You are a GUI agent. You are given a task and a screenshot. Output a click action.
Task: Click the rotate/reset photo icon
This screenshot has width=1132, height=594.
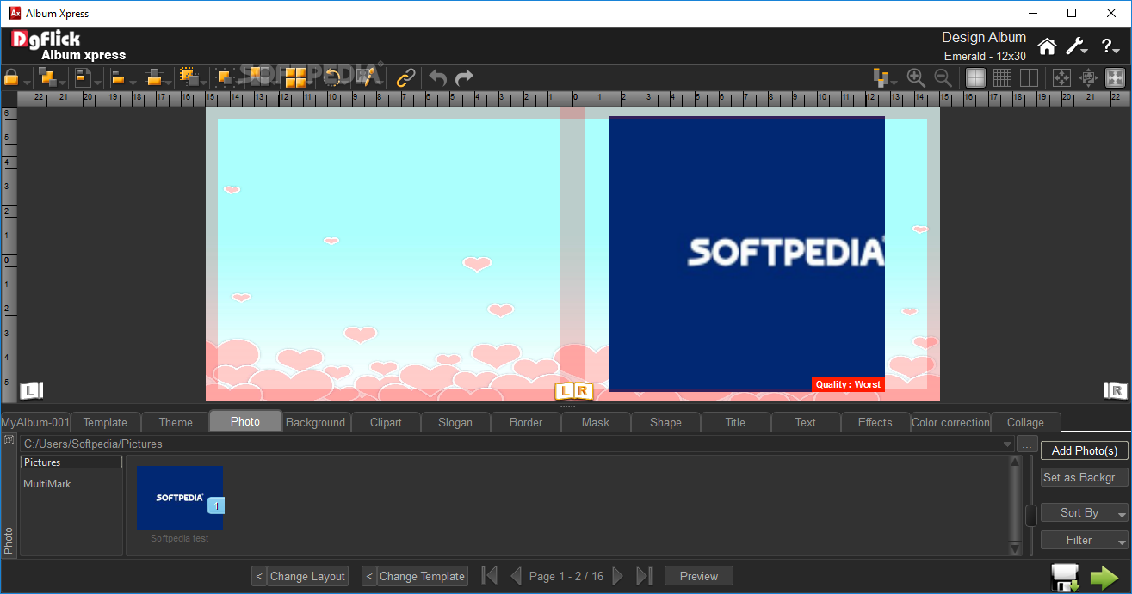[x=331, y=77]
